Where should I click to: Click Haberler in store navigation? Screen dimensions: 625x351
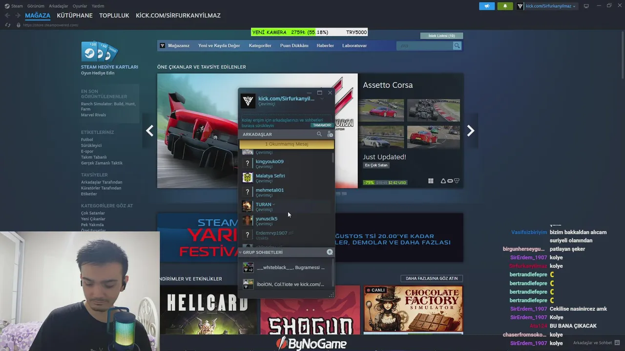pos(325,45)
